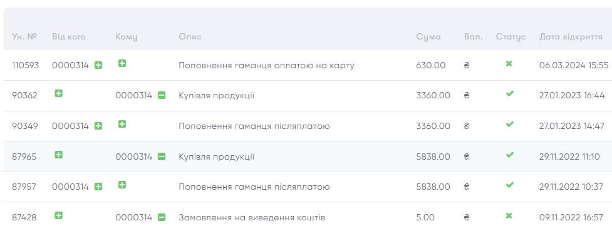Click the green minus icon in row 87965

(x=162, y=157)
